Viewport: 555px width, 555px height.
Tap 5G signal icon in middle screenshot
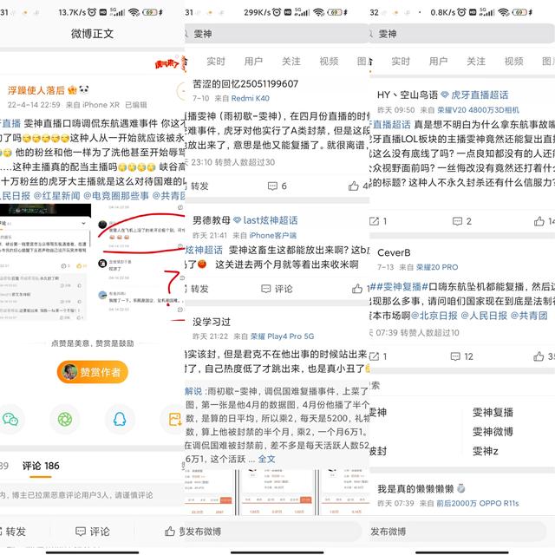tap(302, 12)
